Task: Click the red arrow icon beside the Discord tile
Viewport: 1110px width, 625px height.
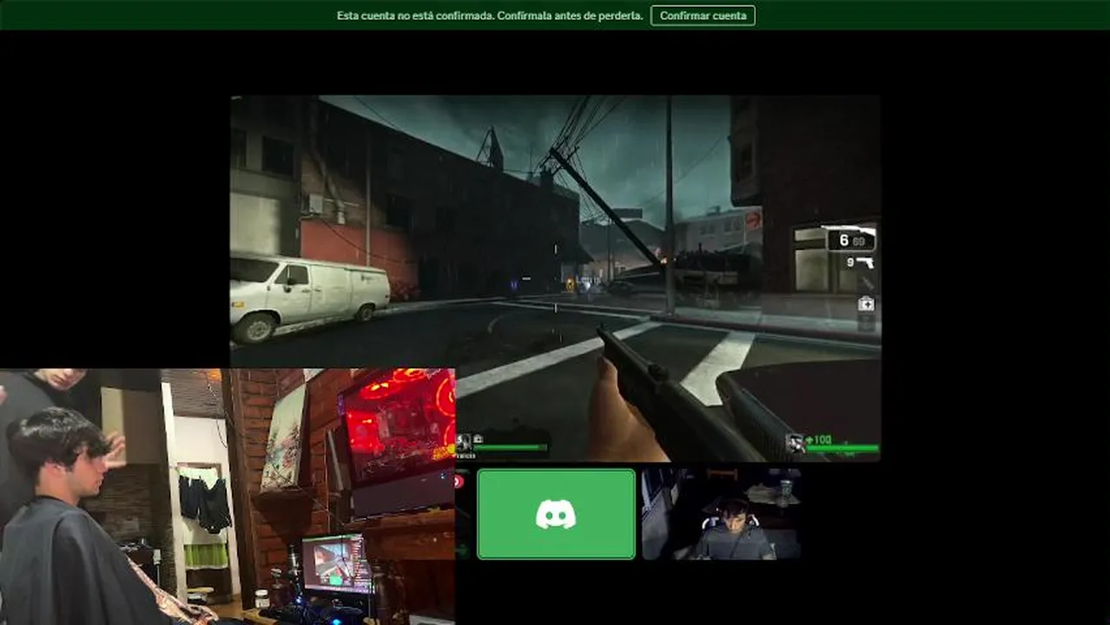Action: click(459, 481)
